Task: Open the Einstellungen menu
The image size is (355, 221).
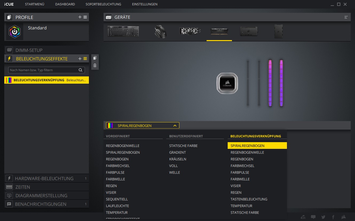Action: click(145, 4)
